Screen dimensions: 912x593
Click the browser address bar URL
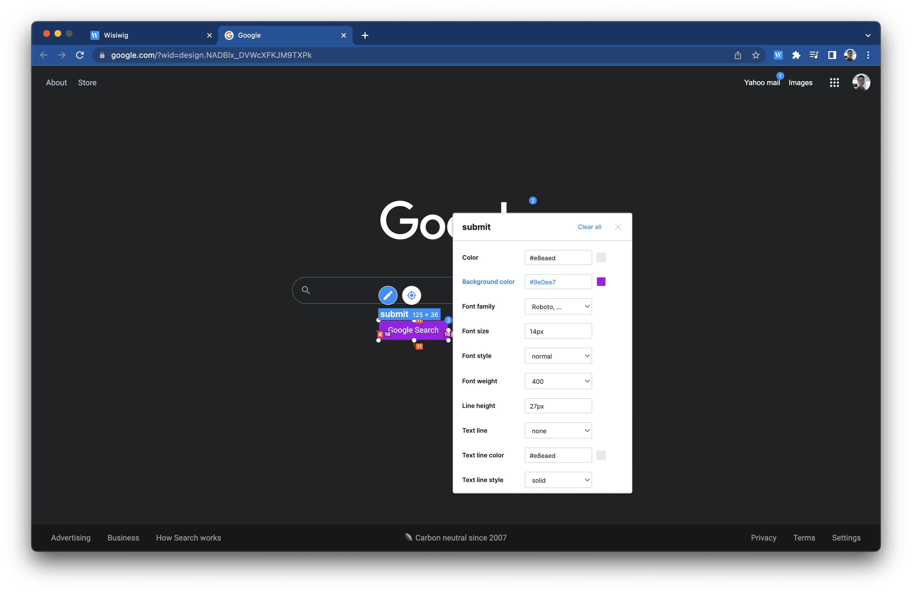[211, 55]
